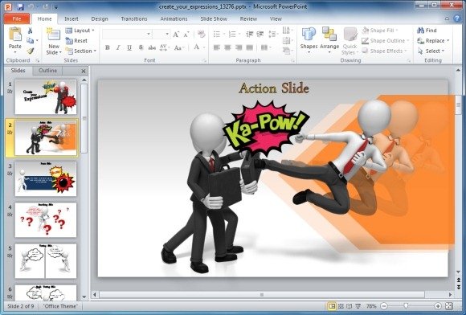Toggle Bold formatting
Viewport: 466px width, 315px height.
point(108,47)
